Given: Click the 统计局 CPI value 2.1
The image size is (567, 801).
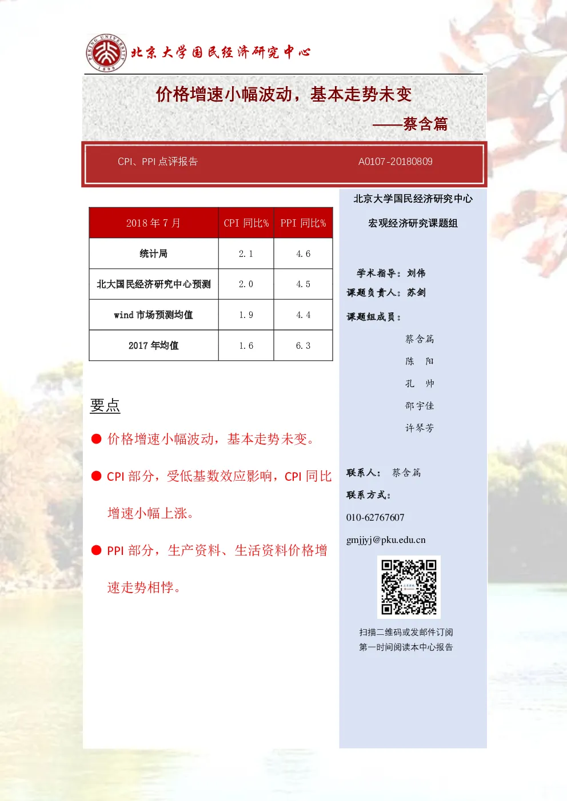Looking at the screenshot, I should (x=246, y=254).
